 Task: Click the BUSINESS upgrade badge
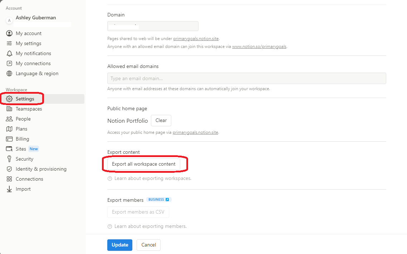pos(158,199)
